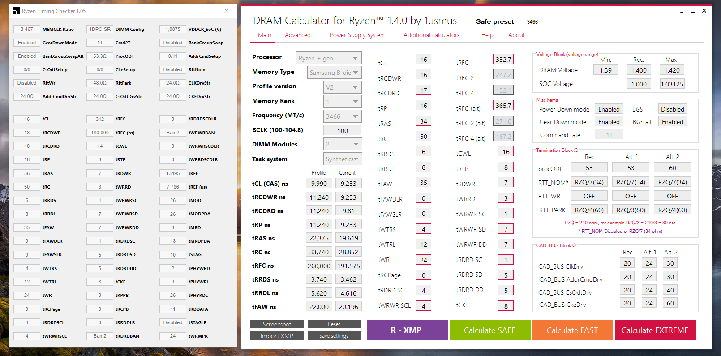Click the Import XMP button
Screen dimensions: 721x356
[277, 336]
